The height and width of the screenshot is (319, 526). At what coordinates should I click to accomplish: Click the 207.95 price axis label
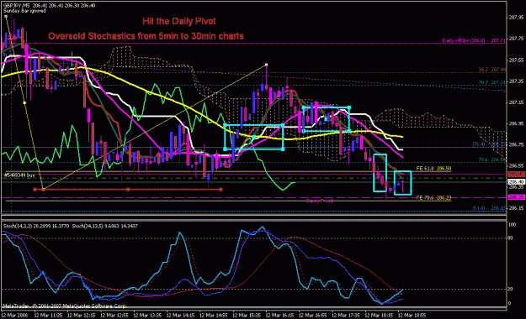pos(516,18)
